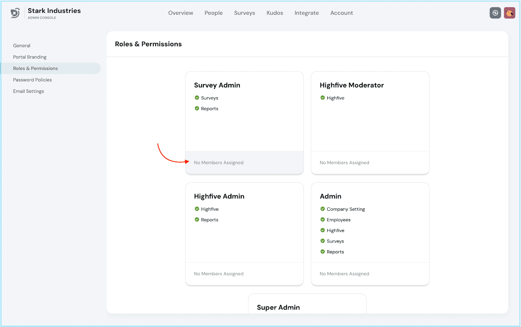Click No Members Assigned under Highfive Moderator

pyautogui.click(x=344, y=163)
